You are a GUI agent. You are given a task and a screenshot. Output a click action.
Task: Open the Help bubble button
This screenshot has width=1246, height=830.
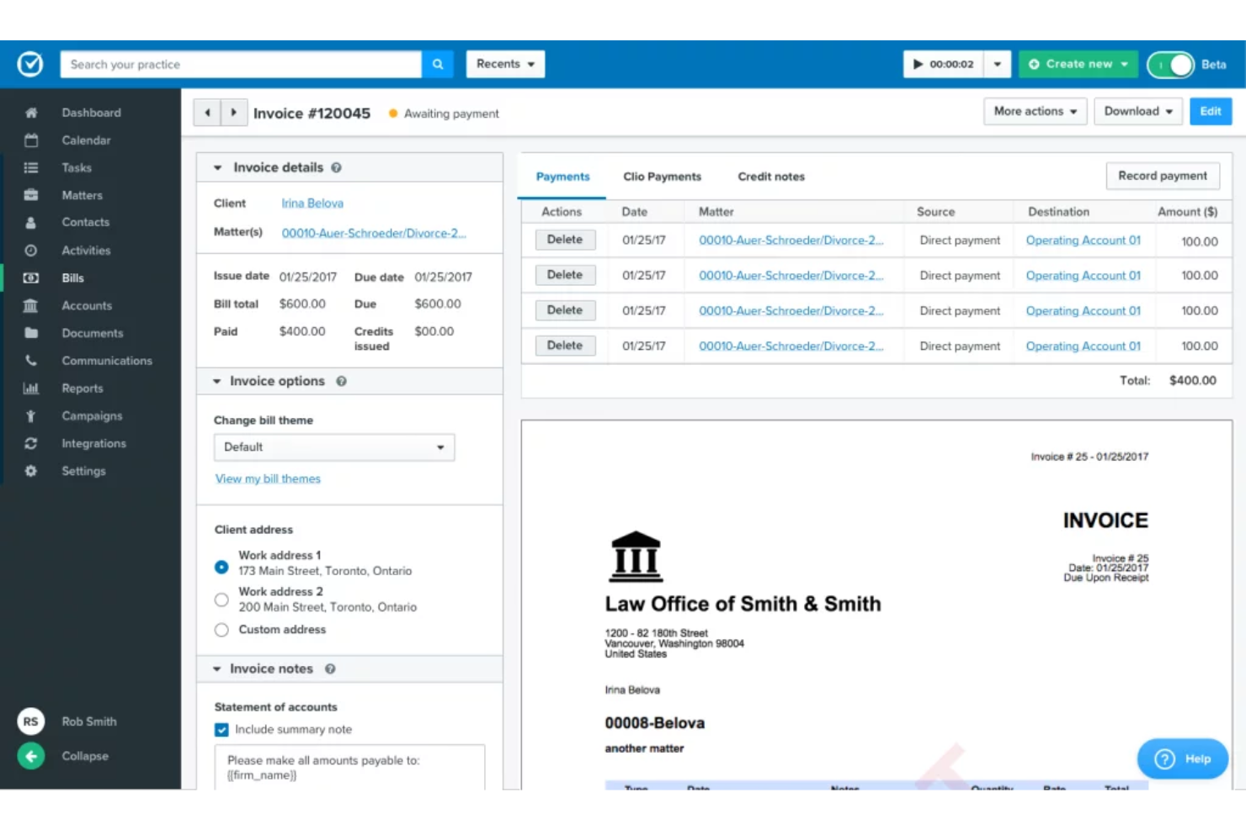(x=1181, y=758)
